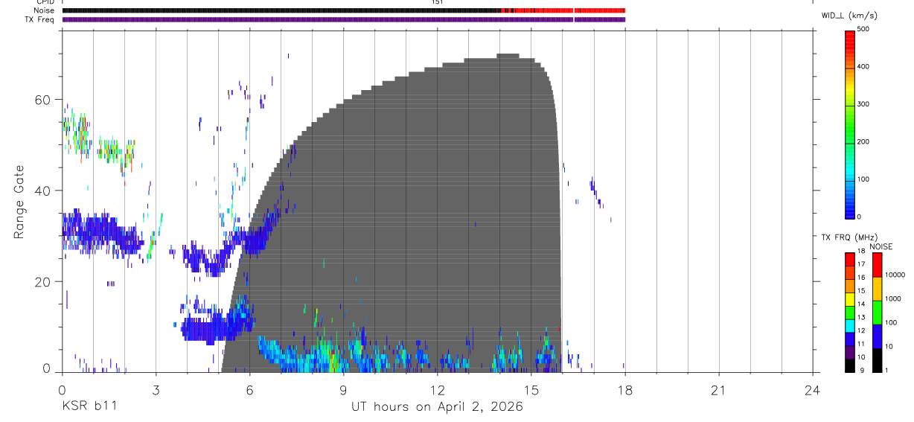Click the red 18 MHz frequency swatch

849,259
